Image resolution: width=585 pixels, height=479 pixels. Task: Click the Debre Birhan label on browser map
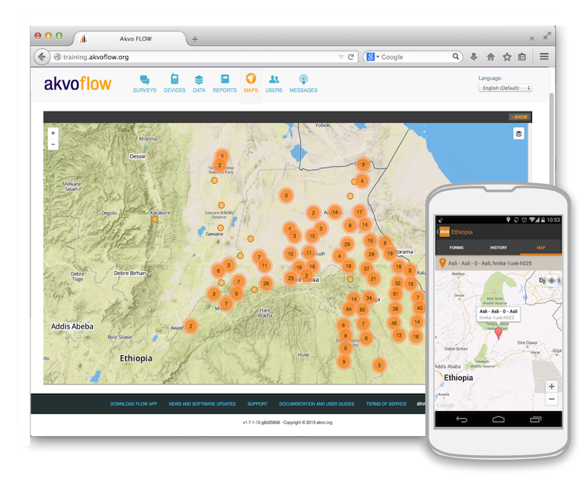130,273
